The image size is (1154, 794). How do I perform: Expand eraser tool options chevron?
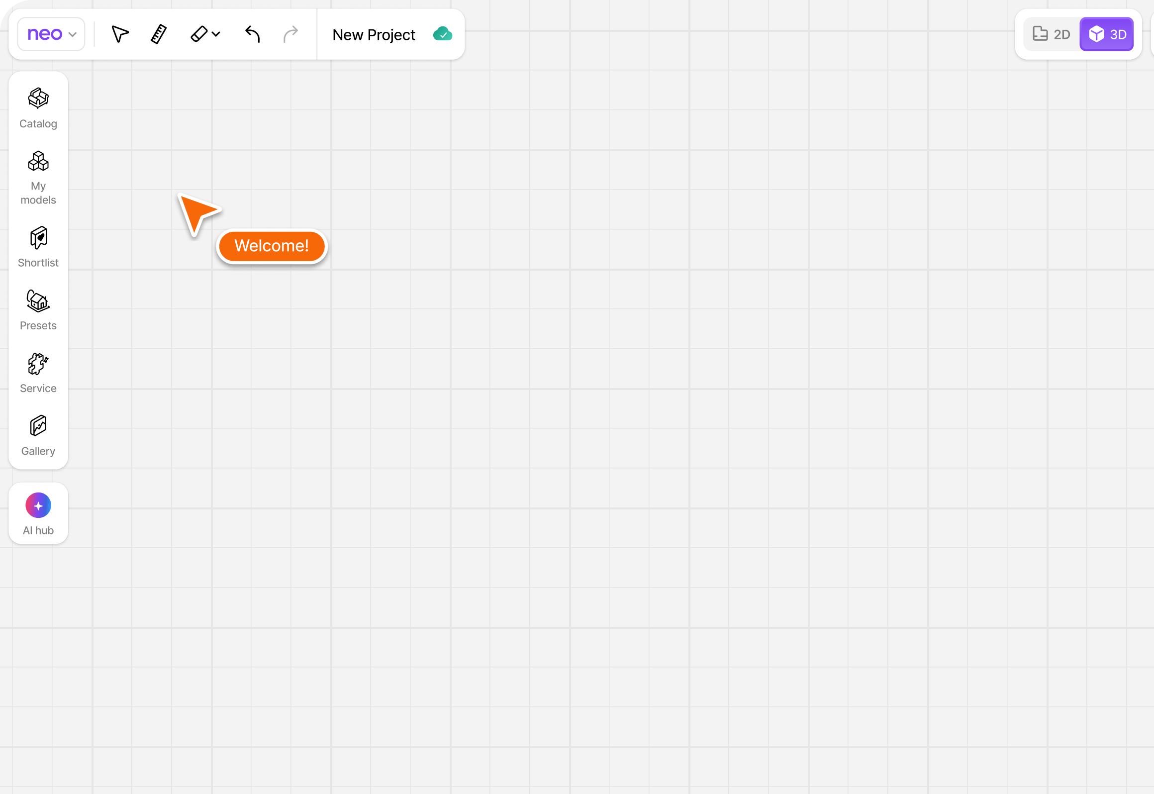pyautogui.click(x=216, y=34)
